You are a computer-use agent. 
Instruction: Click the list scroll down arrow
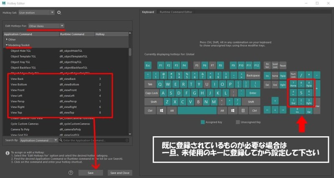130,134
